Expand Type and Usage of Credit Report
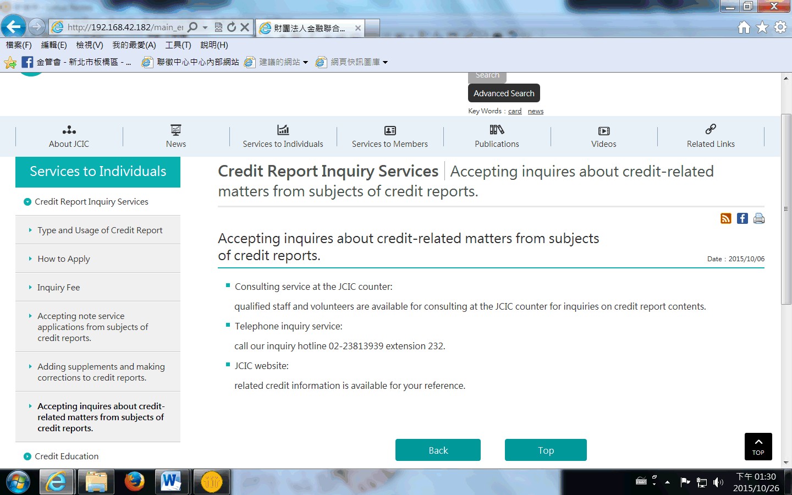Image resolution: width=792 pixels, height=495 pixels. coord(100,230)
